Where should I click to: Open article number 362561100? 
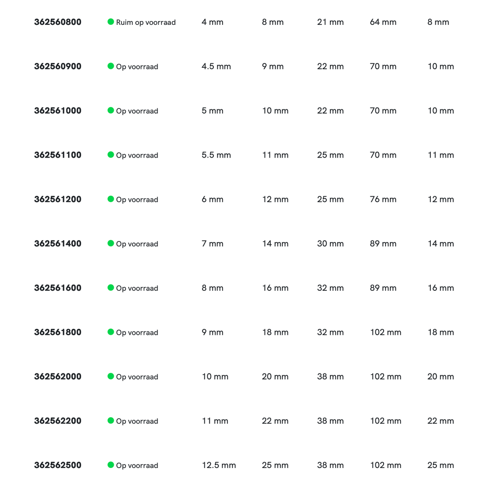pyautogui.click(x=58, y=155)
